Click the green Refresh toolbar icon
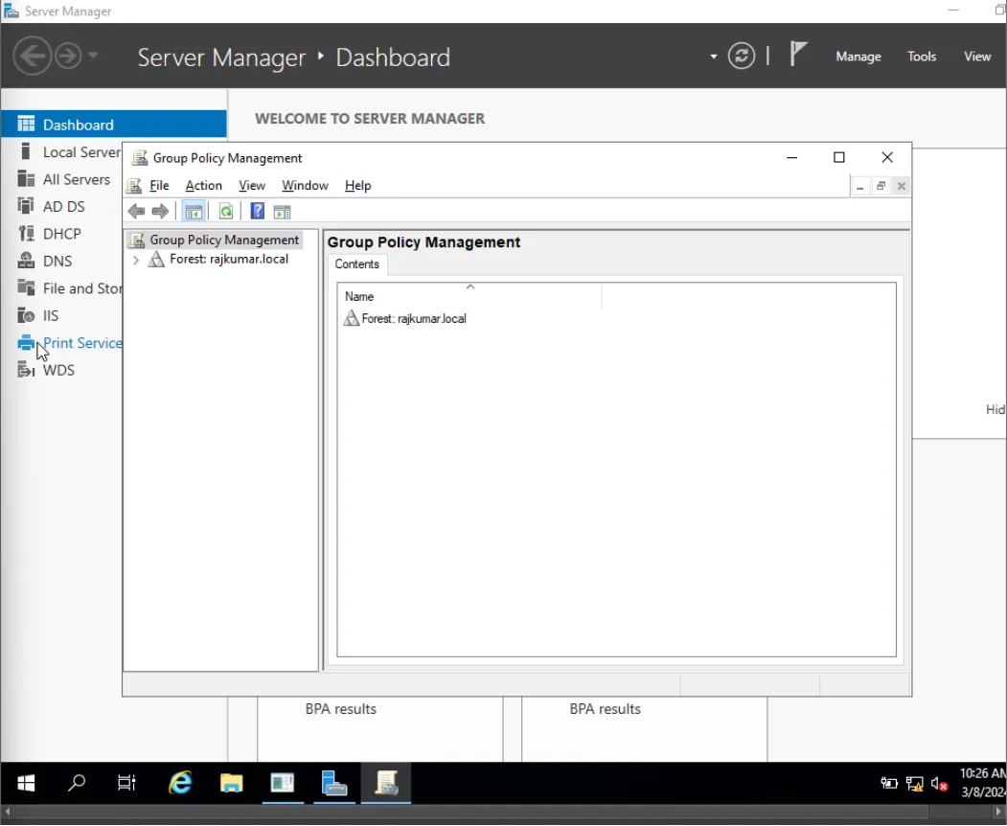Image resolution: width=1007 pixels, height=826 pixels. tap(226, 212)
